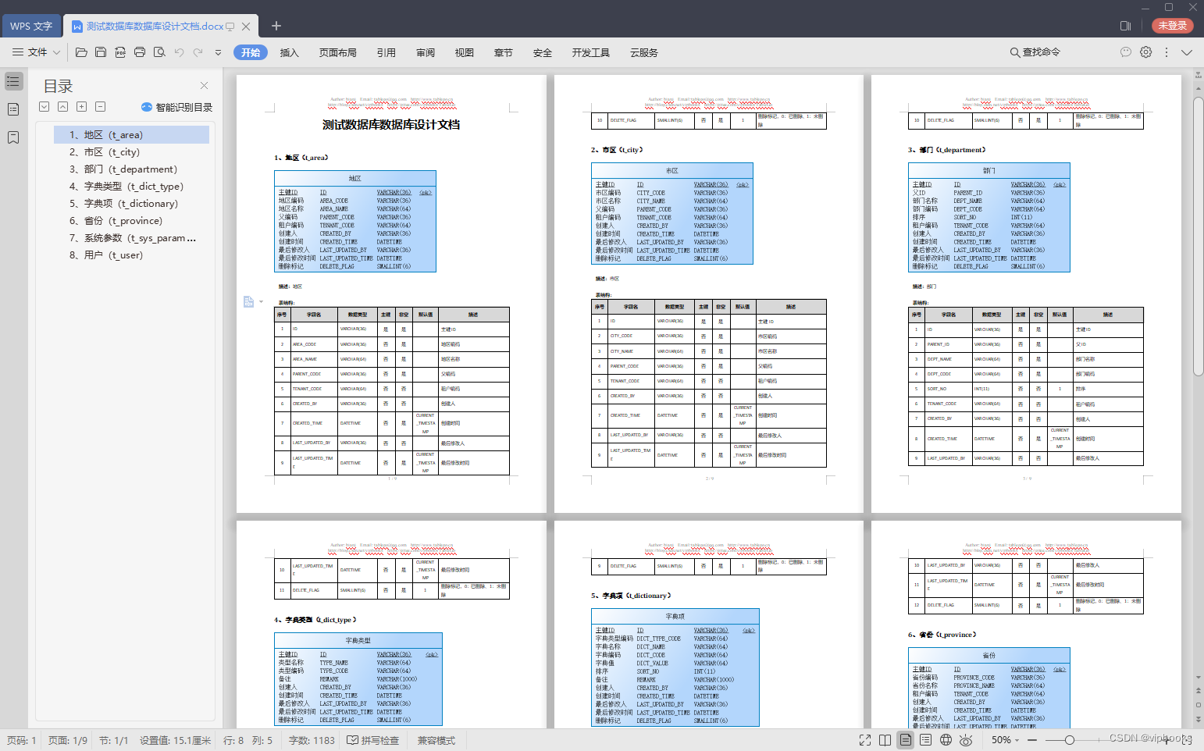
Task: Select outline entry 1、地区 (t_area)
Action: [x=131, y=135]
